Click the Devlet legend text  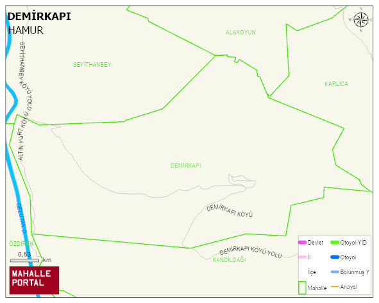click(x=316, y=243)
